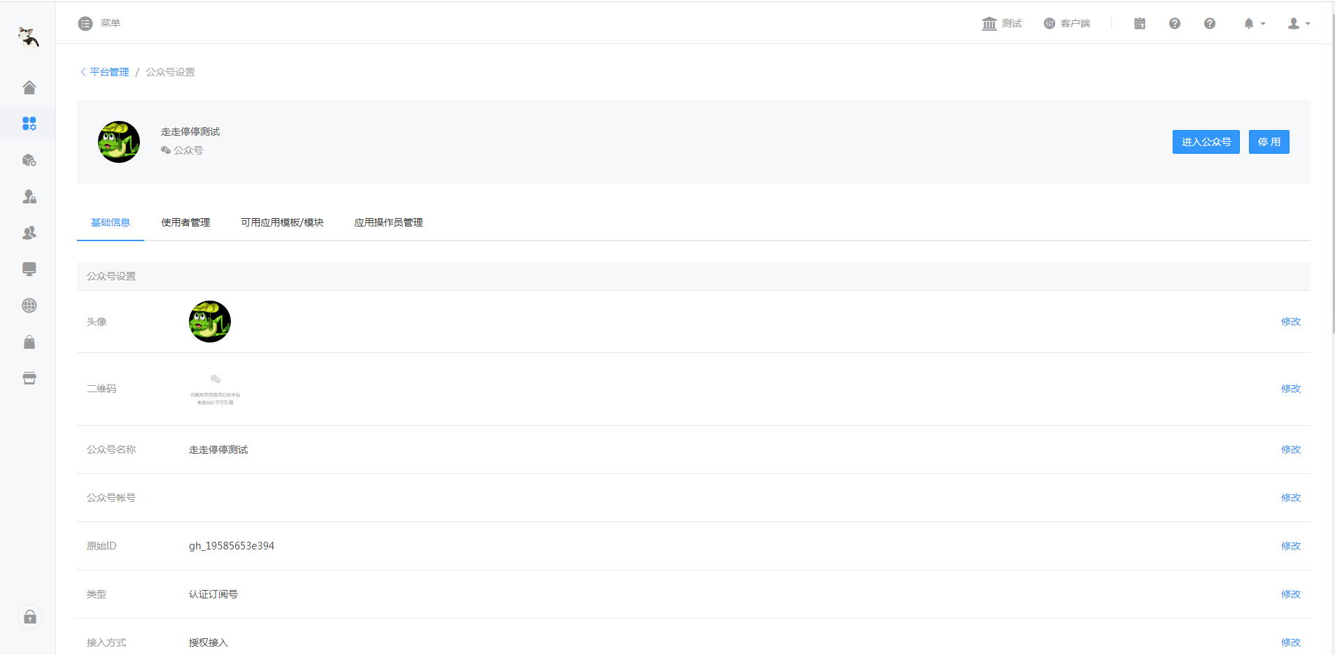
Task: Click 修改 in the 原始ID row
Action: [1290, 546]
